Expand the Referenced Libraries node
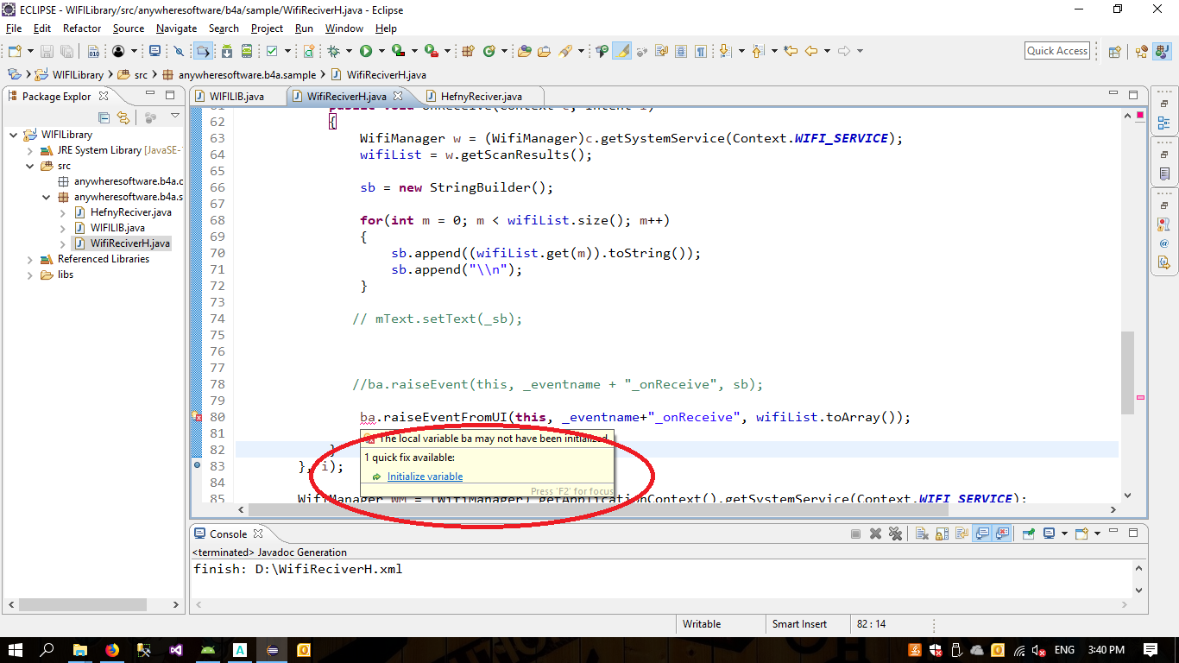The image size is (1179, 663). point(29,259)
